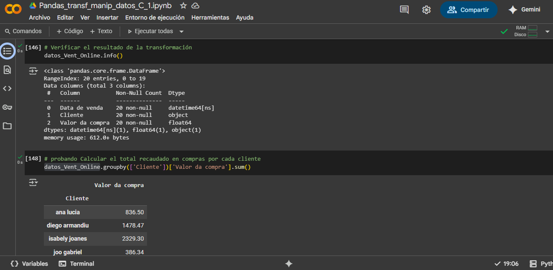Open the Ver menu

(x=85, y=17)
